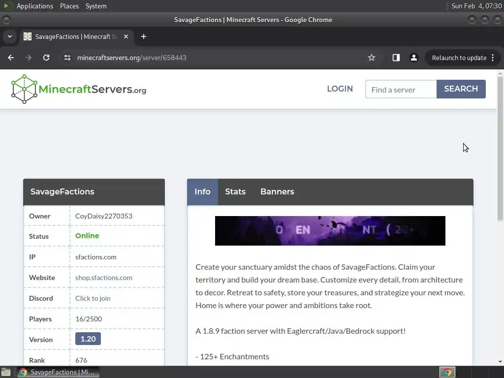Image resolution: width=504 pixels, height=378 pixels.
Task: Open the Places menu
Action: (69, 6)
